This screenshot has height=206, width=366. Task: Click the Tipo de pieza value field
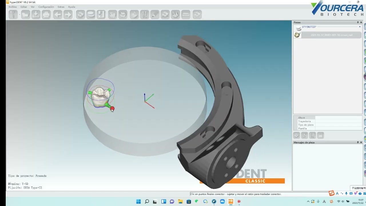pos(339,125)
